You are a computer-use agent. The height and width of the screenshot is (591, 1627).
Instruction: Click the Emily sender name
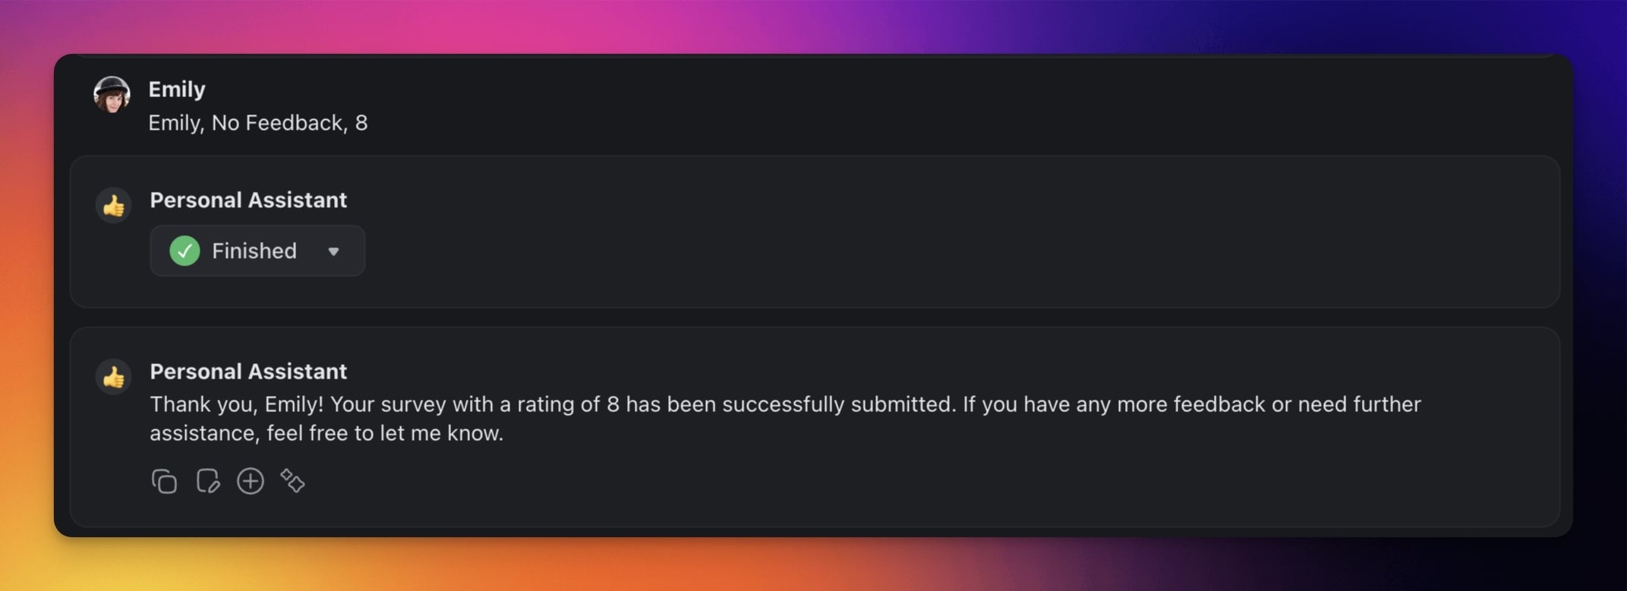(177, 90)
